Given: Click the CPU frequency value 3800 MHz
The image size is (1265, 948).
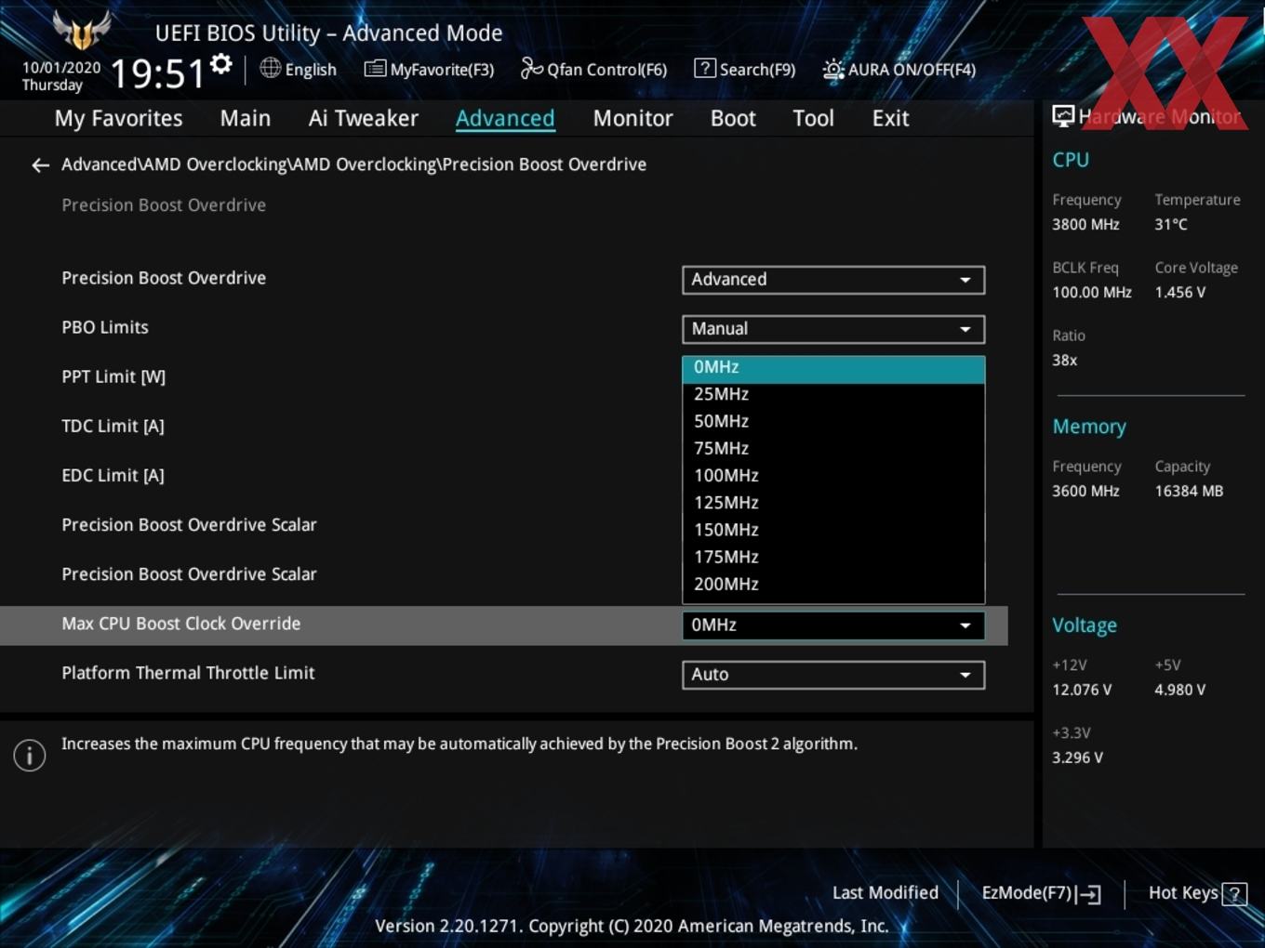Looking at the screenshot, I should [1085, 225].
